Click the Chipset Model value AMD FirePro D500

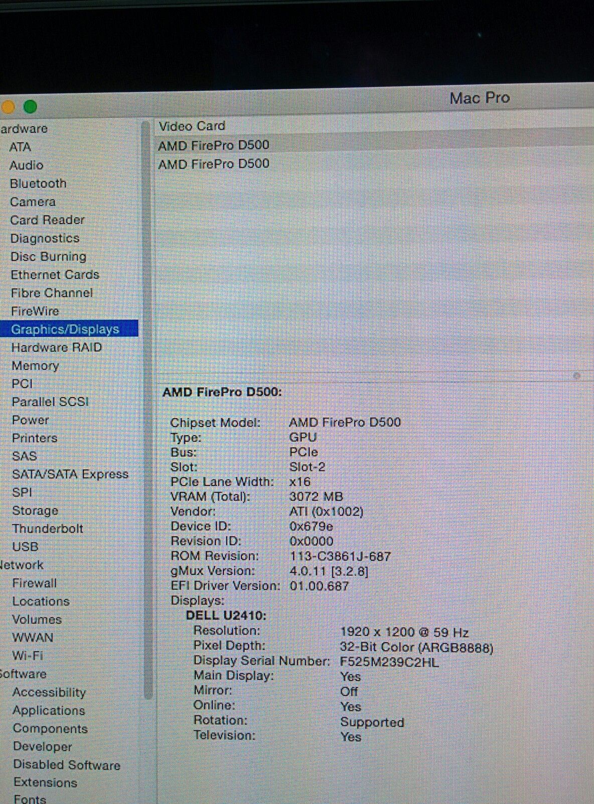[345, 423]
